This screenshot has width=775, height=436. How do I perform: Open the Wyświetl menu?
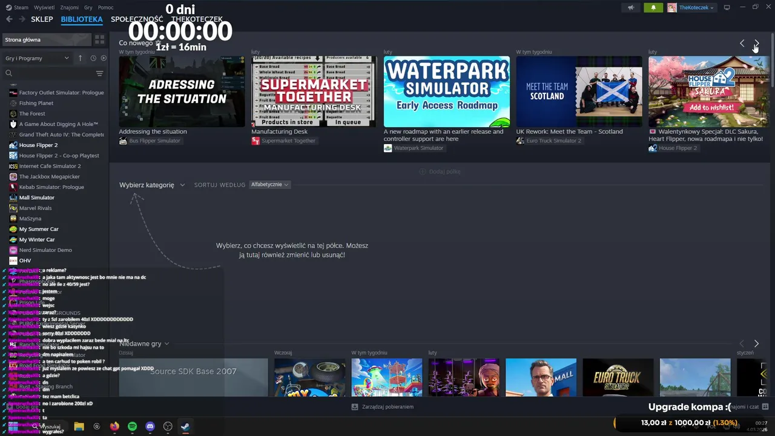coord(44,7)
